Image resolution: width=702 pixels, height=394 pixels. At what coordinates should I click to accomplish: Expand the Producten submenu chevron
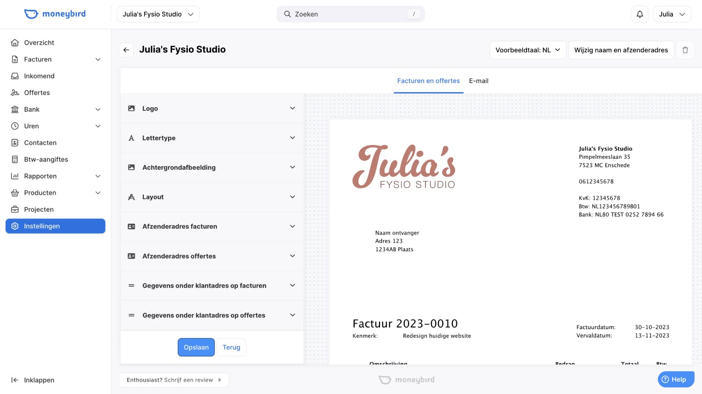pos(98,193)
